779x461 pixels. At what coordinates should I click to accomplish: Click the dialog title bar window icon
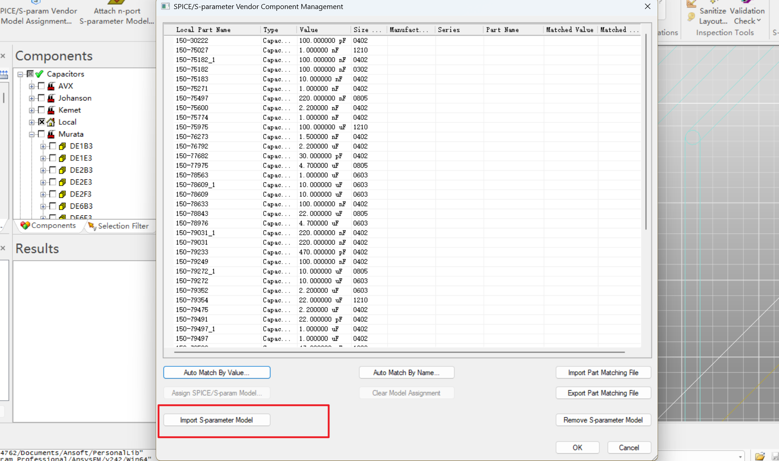pos(166,6)
